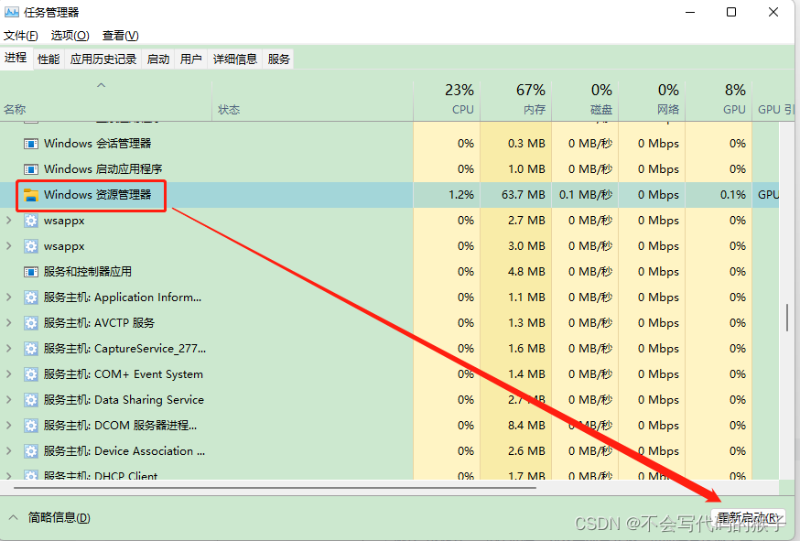Click the 重新启动 restart button

pos(747,517)
